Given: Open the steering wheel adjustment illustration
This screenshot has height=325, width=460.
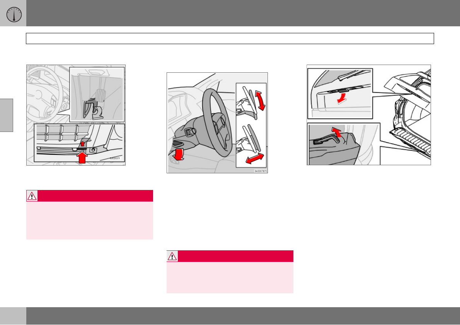Looking at the screenshot, I should [217, 123].
